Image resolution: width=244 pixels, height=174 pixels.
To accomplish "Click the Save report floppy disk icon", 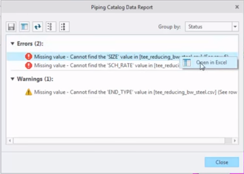I will click(x=11, y=27).
